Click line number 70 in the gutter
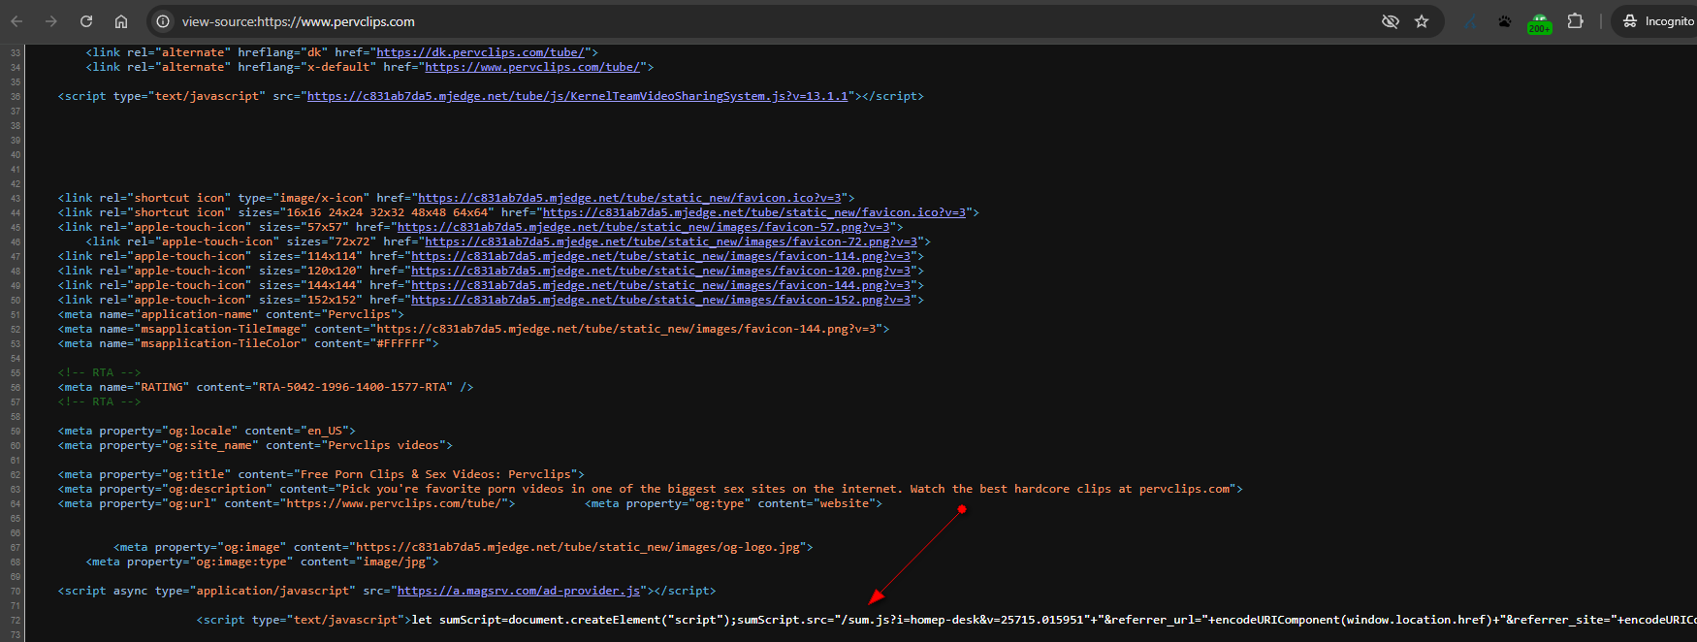Screen dimensions: 1697x642 (x=16, y=591)
